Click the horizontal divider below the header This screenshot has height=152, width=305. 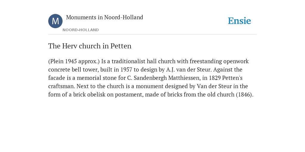click(152, 34)
